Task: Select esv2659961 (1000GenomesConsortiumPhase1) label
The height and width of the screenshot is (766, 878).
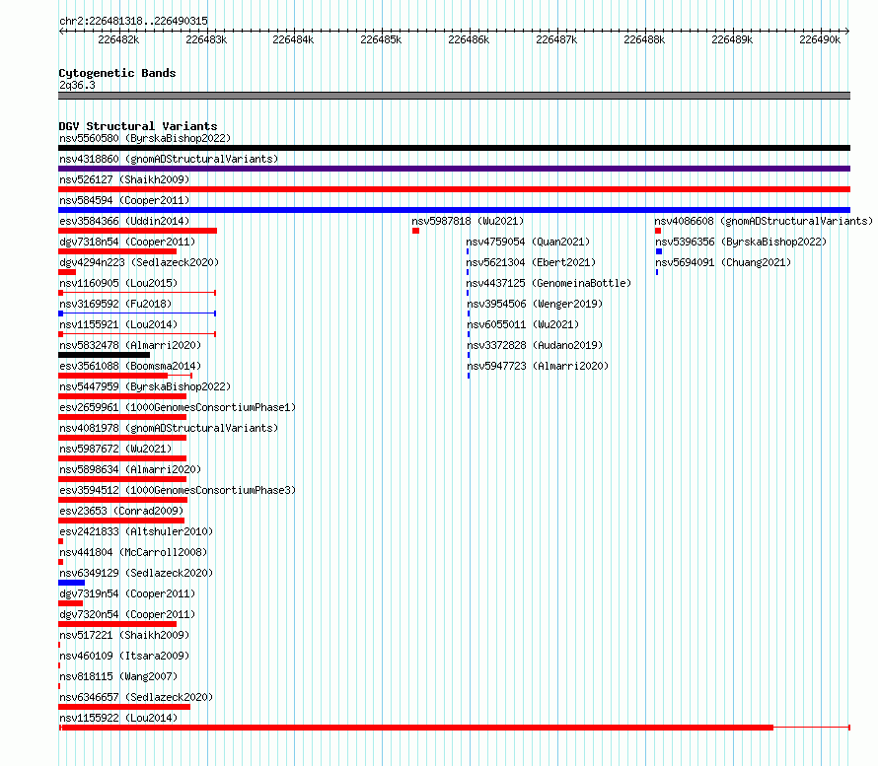Action: tap(178, 407)
